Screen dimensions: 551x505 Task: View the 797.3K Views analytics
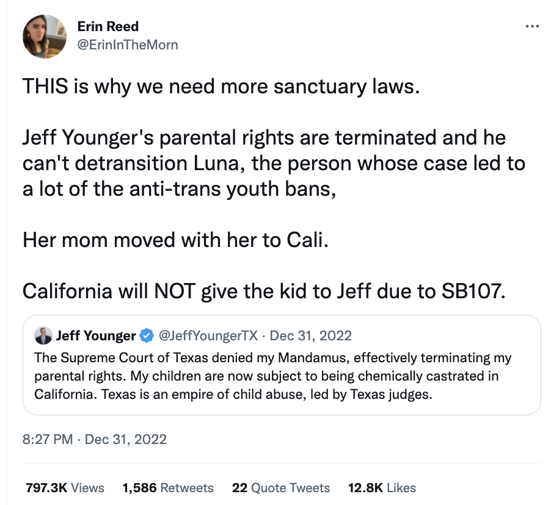pyautogui.click(x=65, y=488)
